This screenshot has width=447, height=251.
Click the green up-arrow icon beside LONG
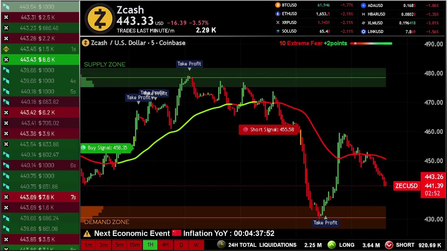(x=331, y=245)
